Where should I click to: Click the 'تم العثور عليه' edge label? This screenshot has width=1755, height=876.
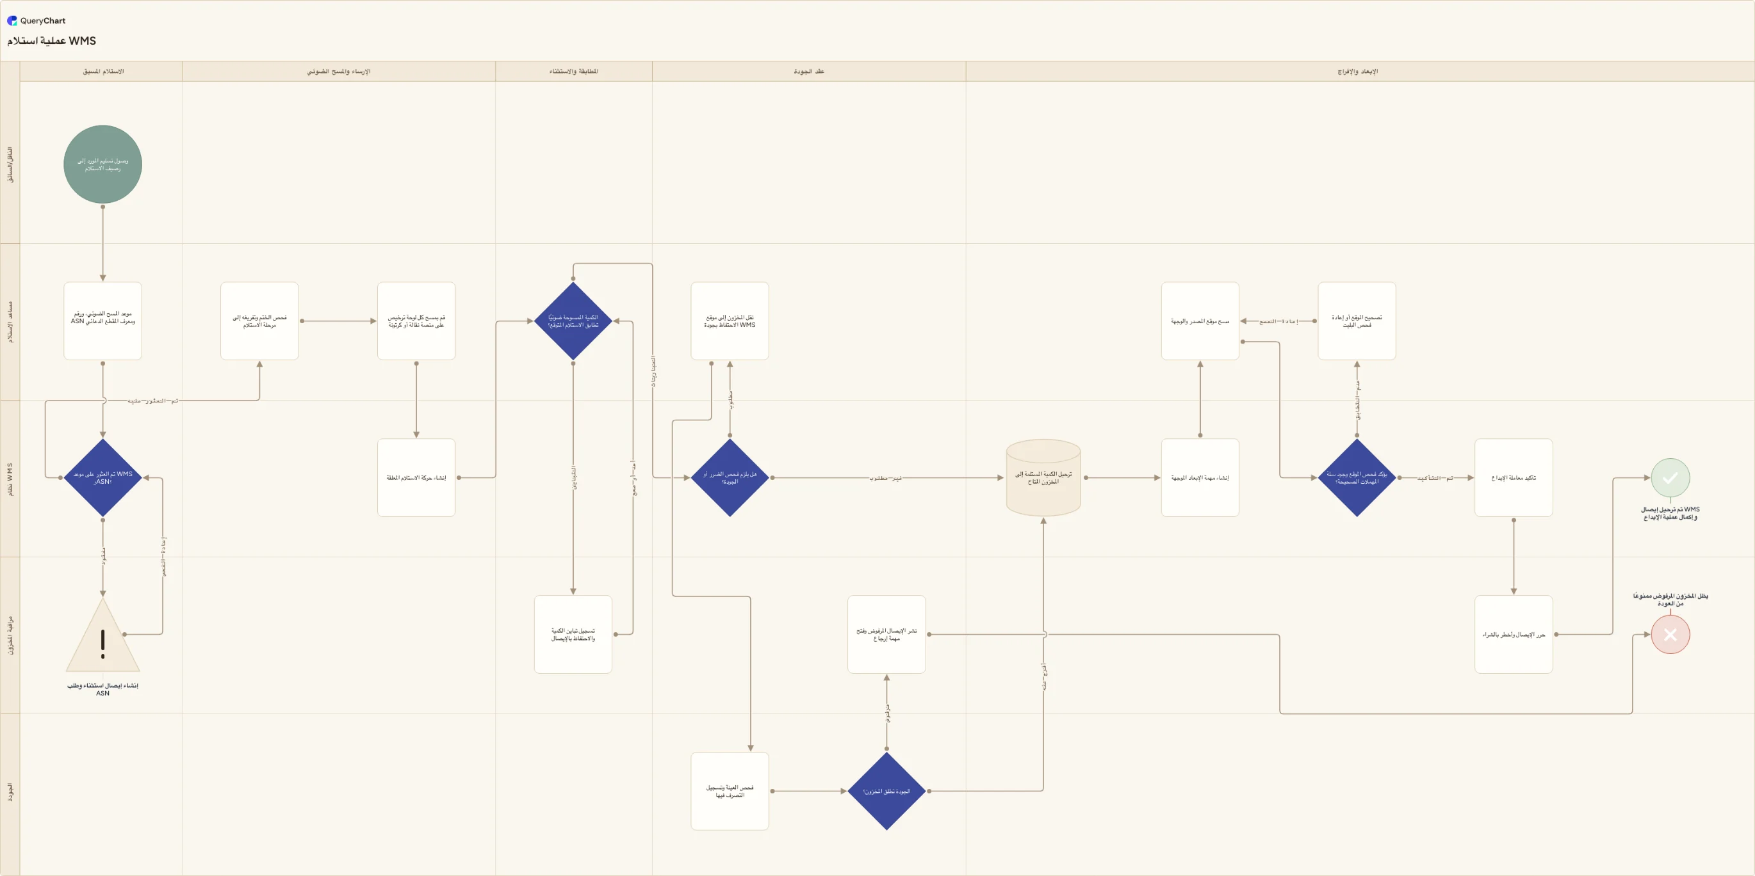[152, 401]
